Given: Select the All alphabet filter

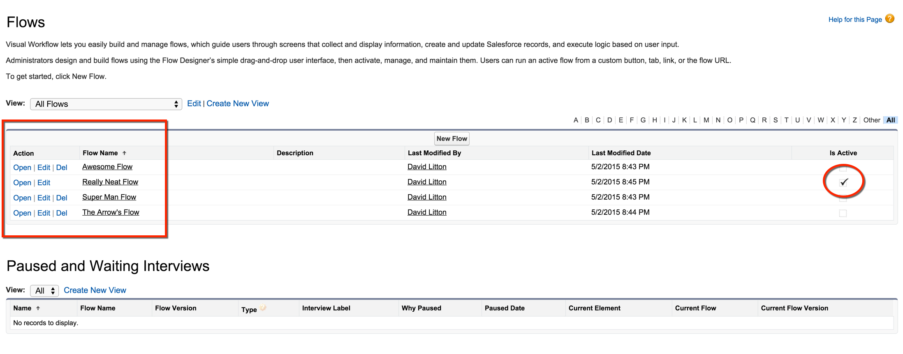Looking at the screenshot, I should (x=891, y=120).
